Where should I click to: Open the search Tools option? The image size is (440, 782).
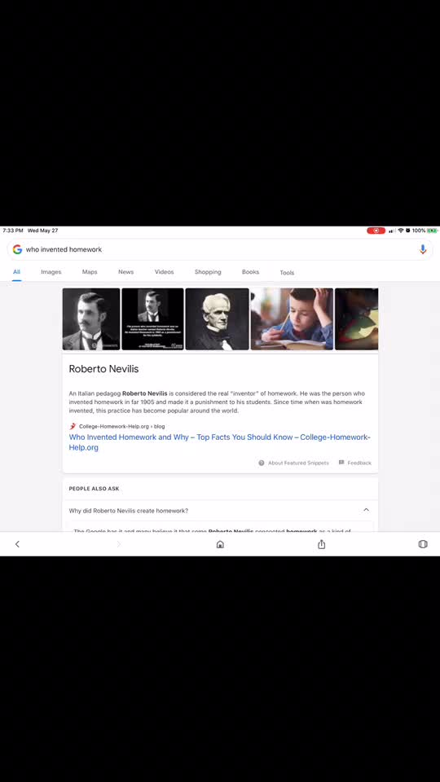point(287,272)
